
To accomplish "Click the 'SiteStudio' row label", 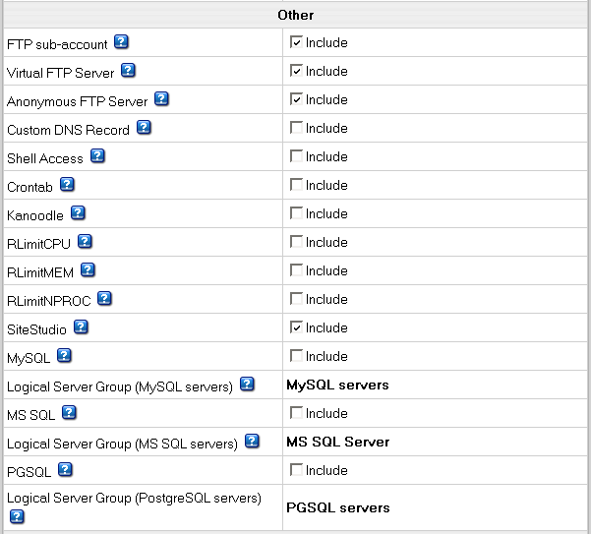I will coord(36,329).
